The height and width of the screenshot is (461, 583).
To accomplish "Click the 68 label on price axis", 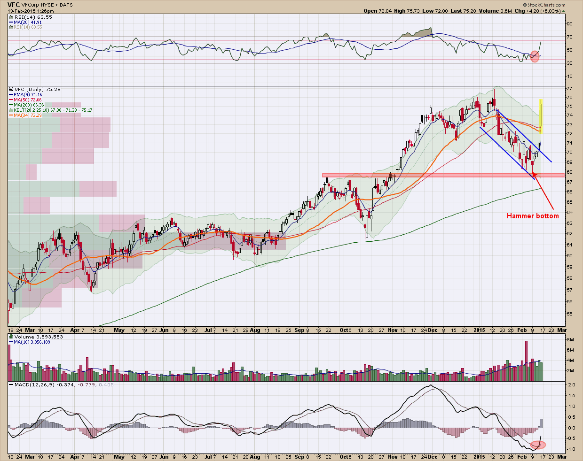I will [x=569, y=173].
